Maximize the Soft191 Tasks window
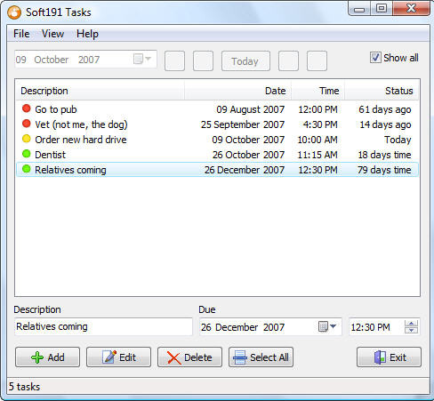This screenshot has width=434, height=401. (x=382, y=8)
